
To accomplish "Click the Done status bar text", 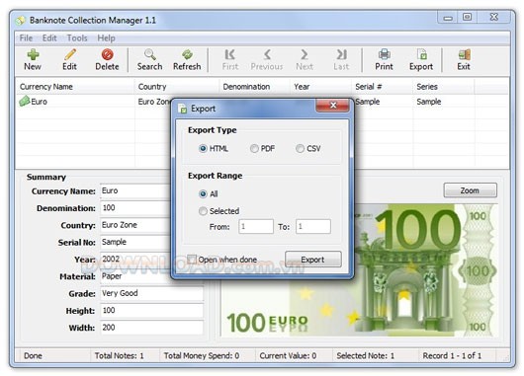I will [33, 355].
